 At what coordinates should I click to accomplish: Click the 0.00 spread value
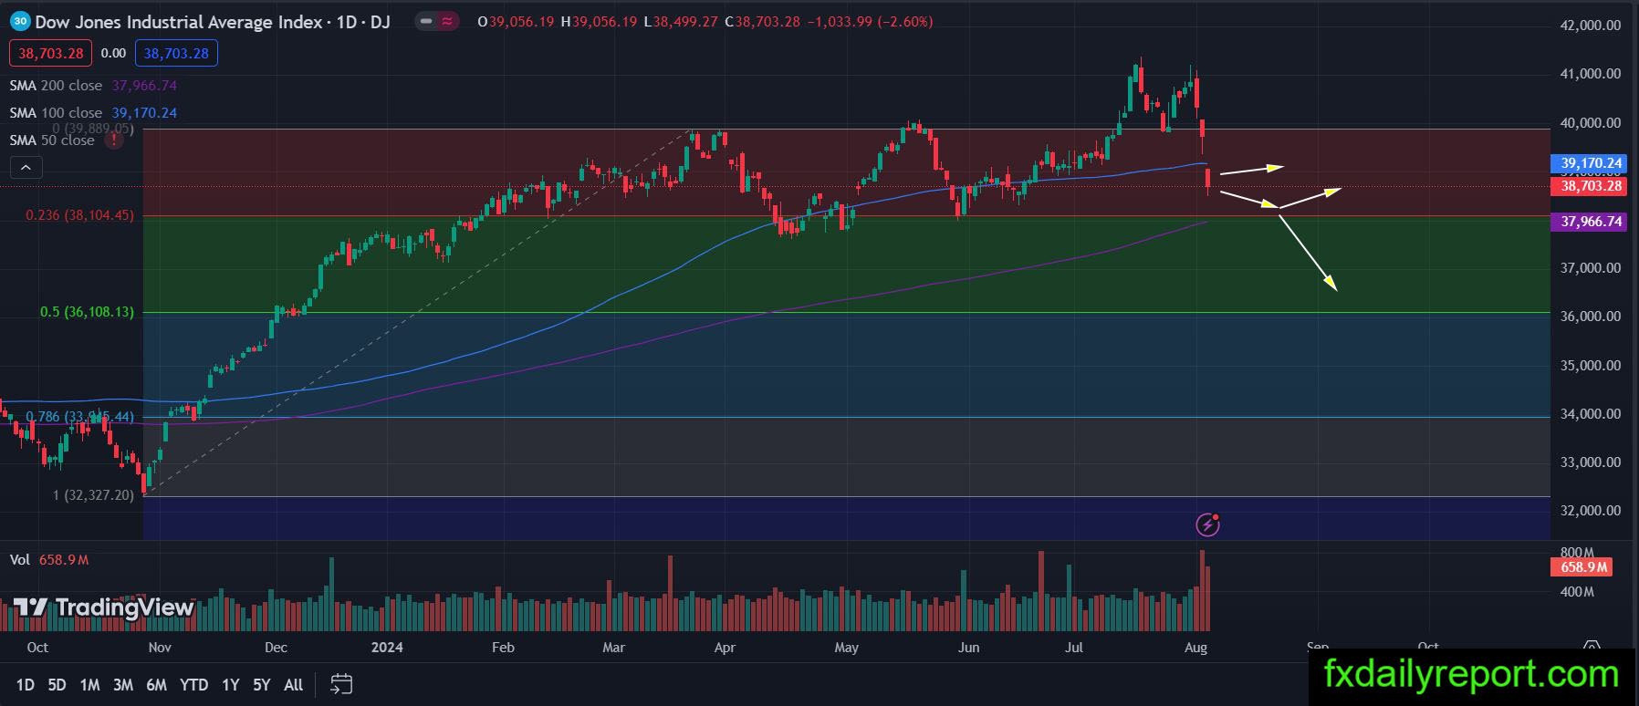[113, 53]
